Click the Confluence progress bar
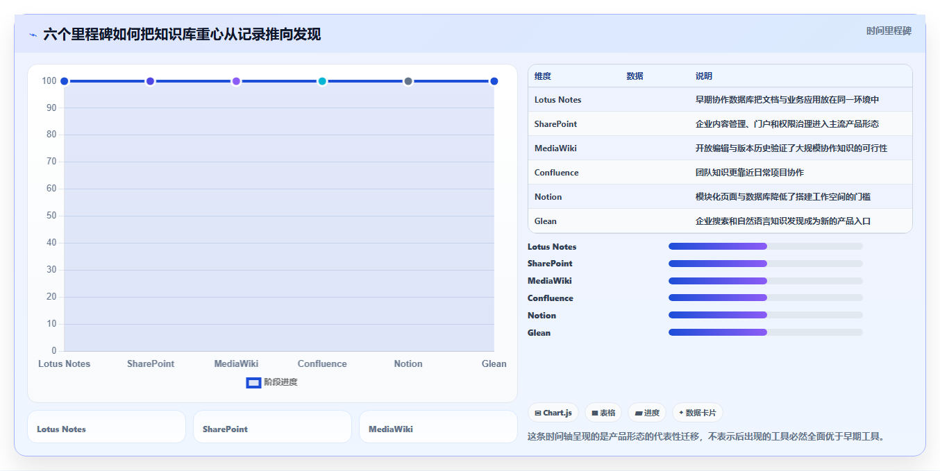This screenshot has width=940, height=471. point(765,298)
